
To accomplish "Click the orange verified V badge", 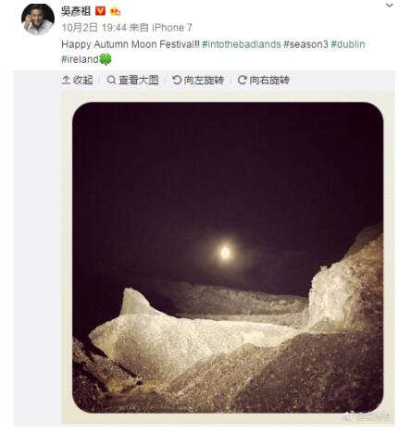I will (x=100, y=11).
